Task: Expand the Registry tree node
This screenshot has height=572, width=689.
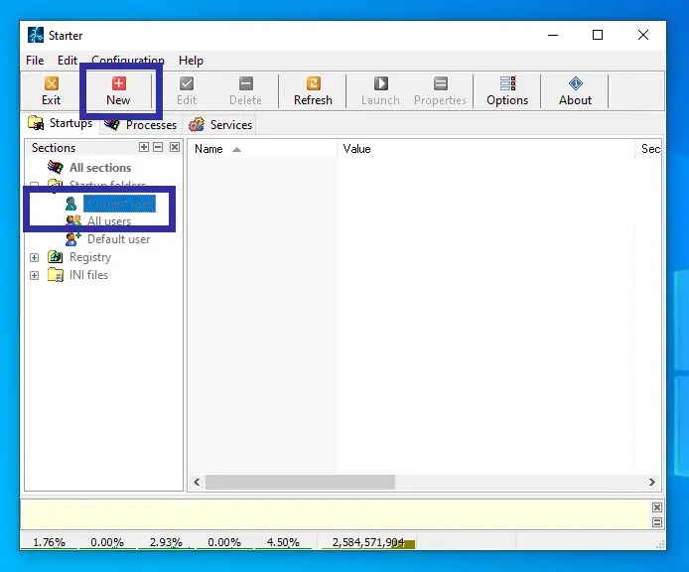Action: pyautogui.click(x=35, y=257)
